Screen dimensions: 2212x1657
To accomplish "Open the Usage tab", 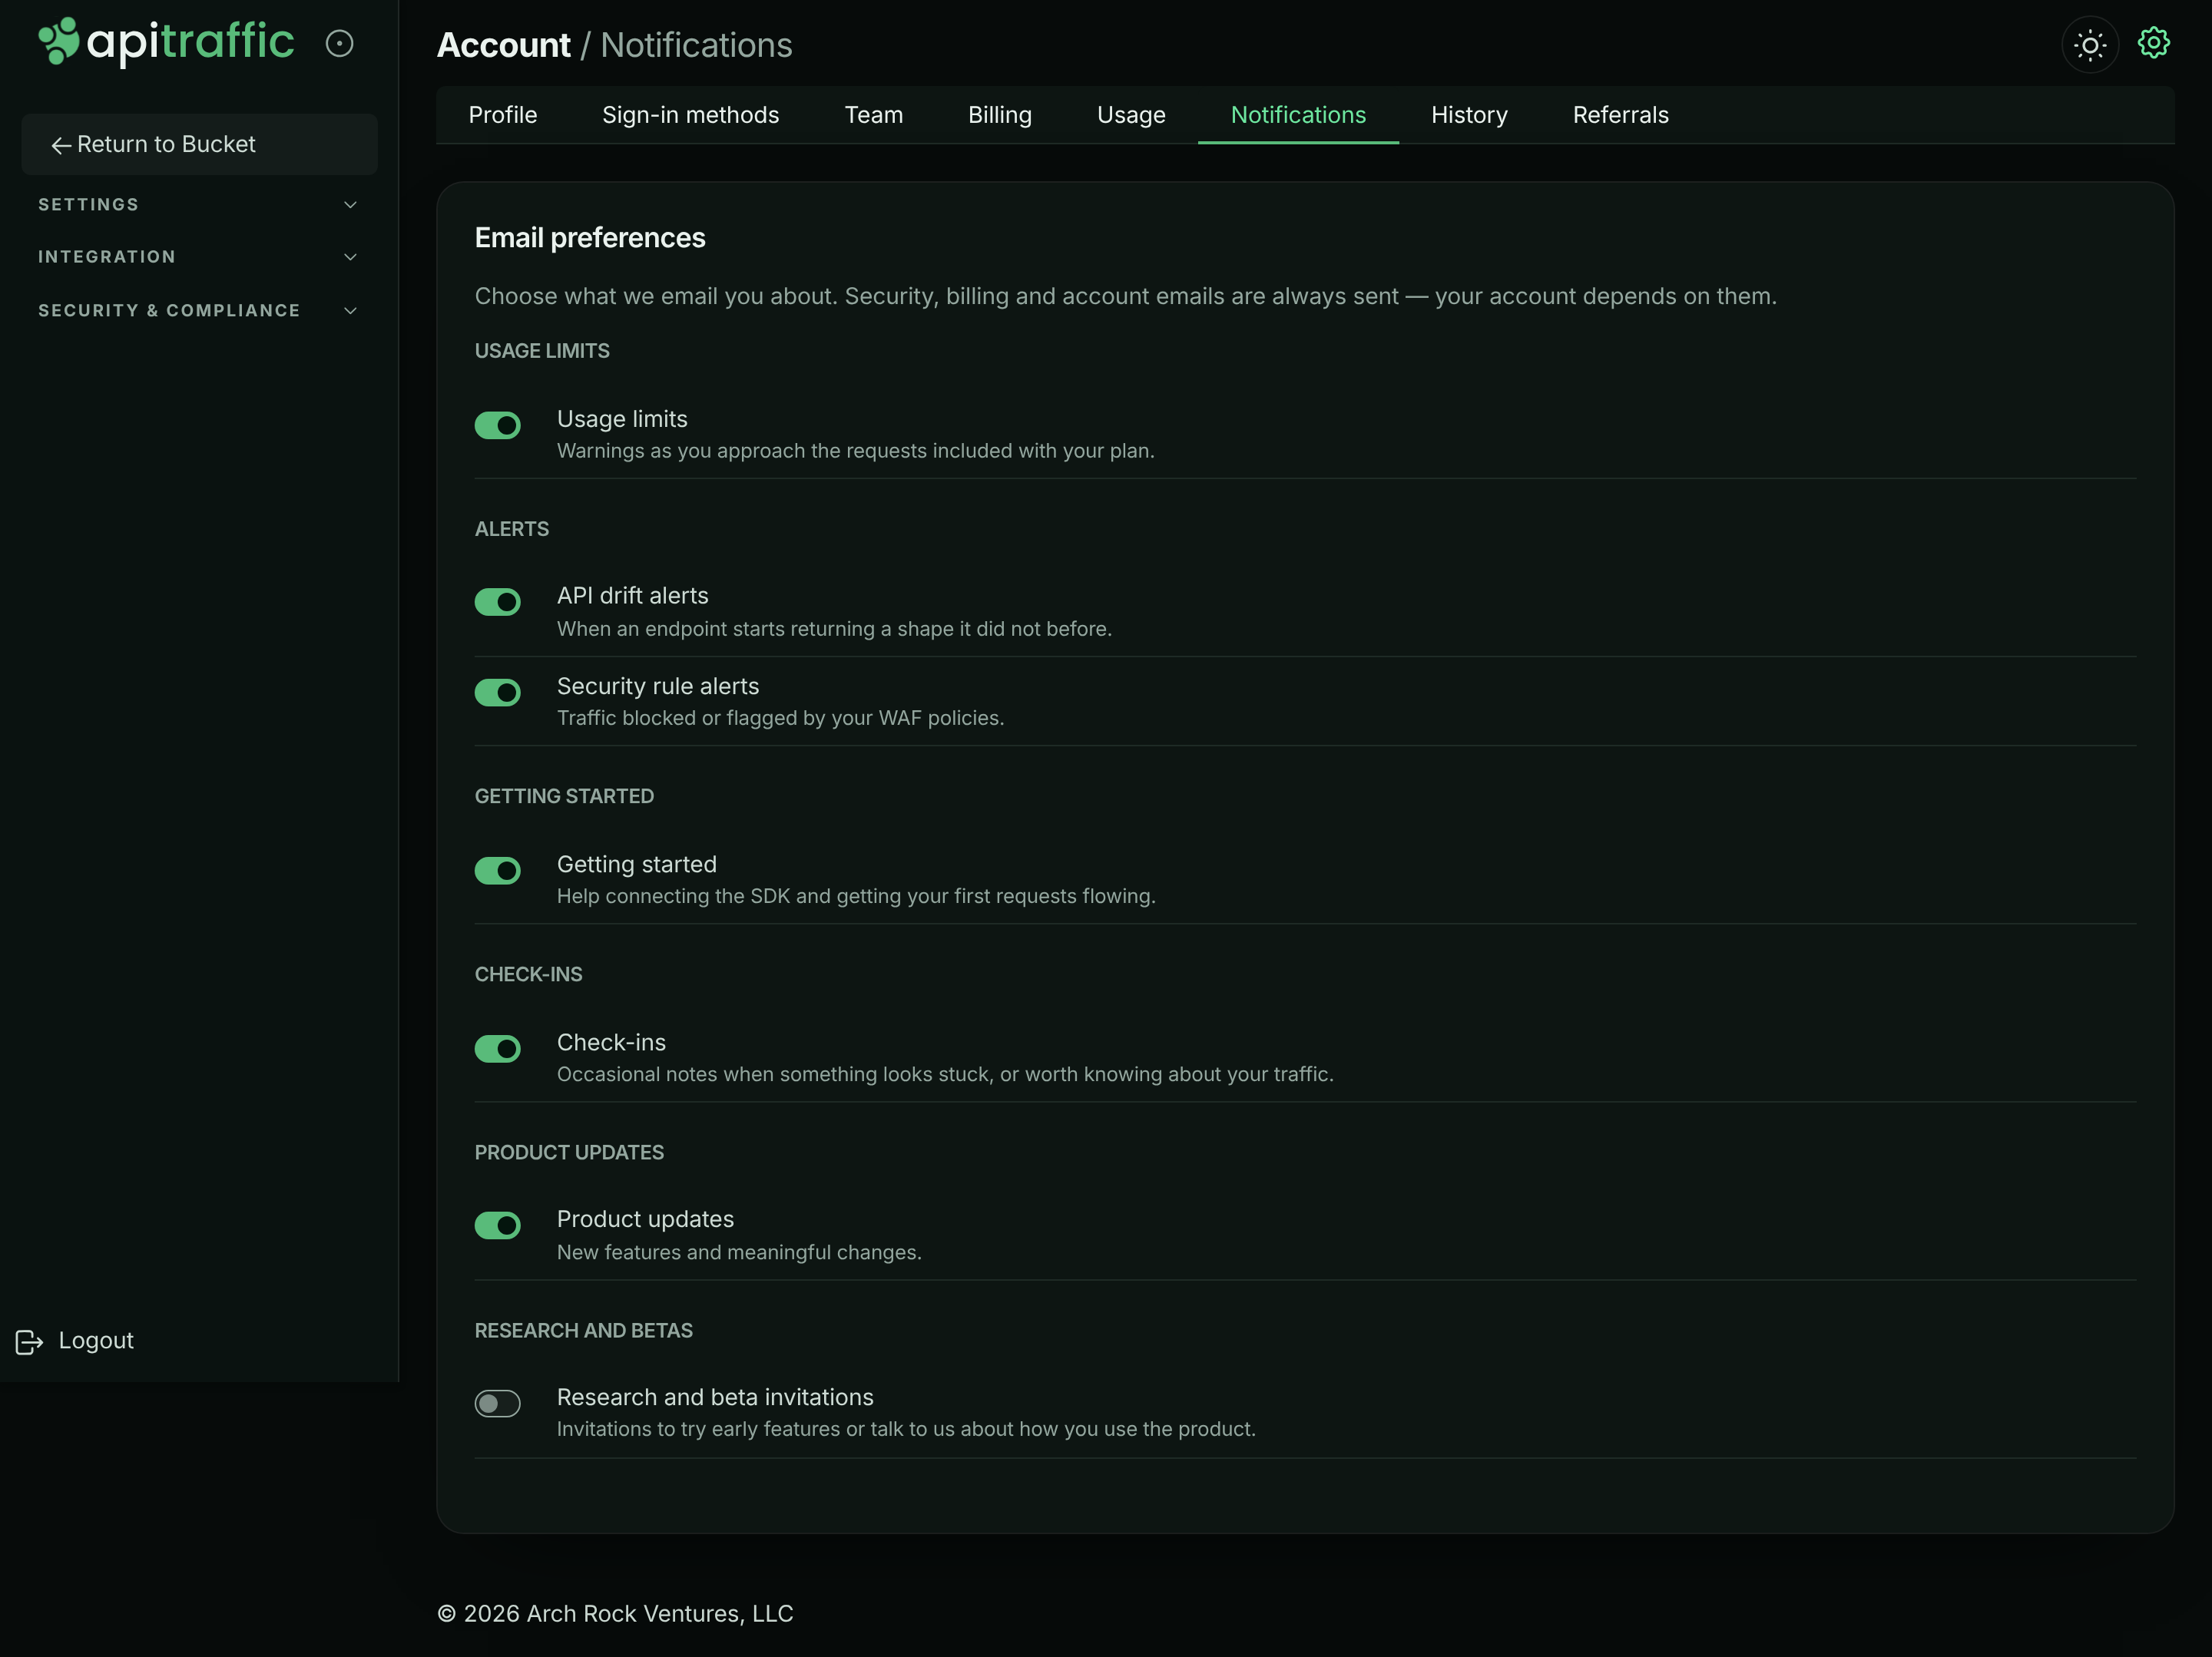I will coord(1131,115).
